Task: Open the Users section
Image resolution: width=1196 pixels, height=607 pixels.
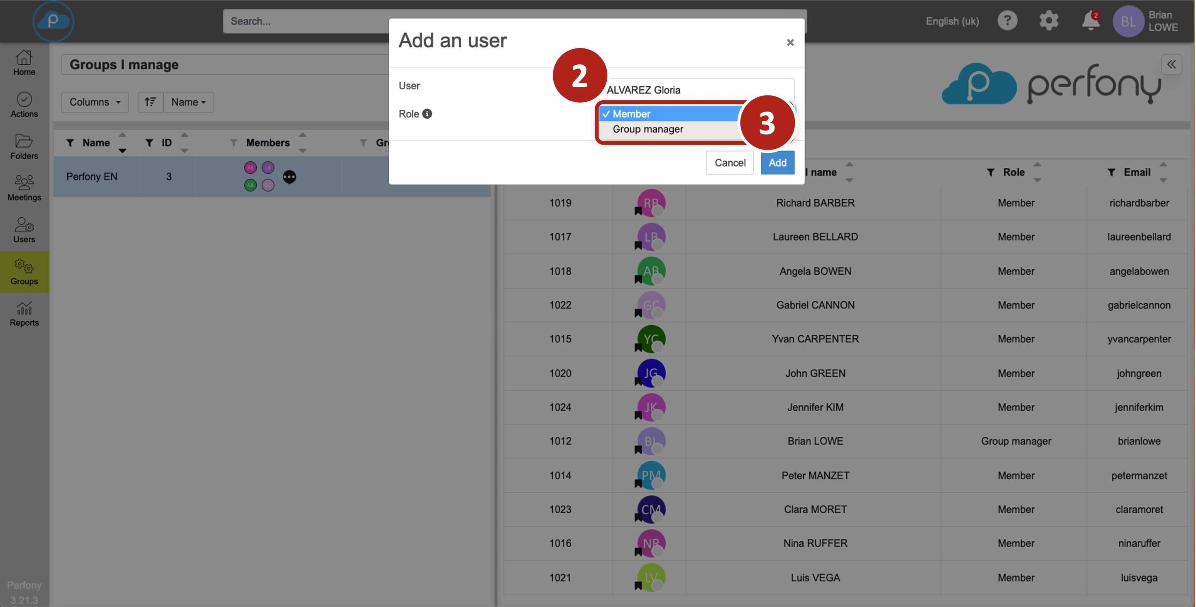Action: pos(24,230)
